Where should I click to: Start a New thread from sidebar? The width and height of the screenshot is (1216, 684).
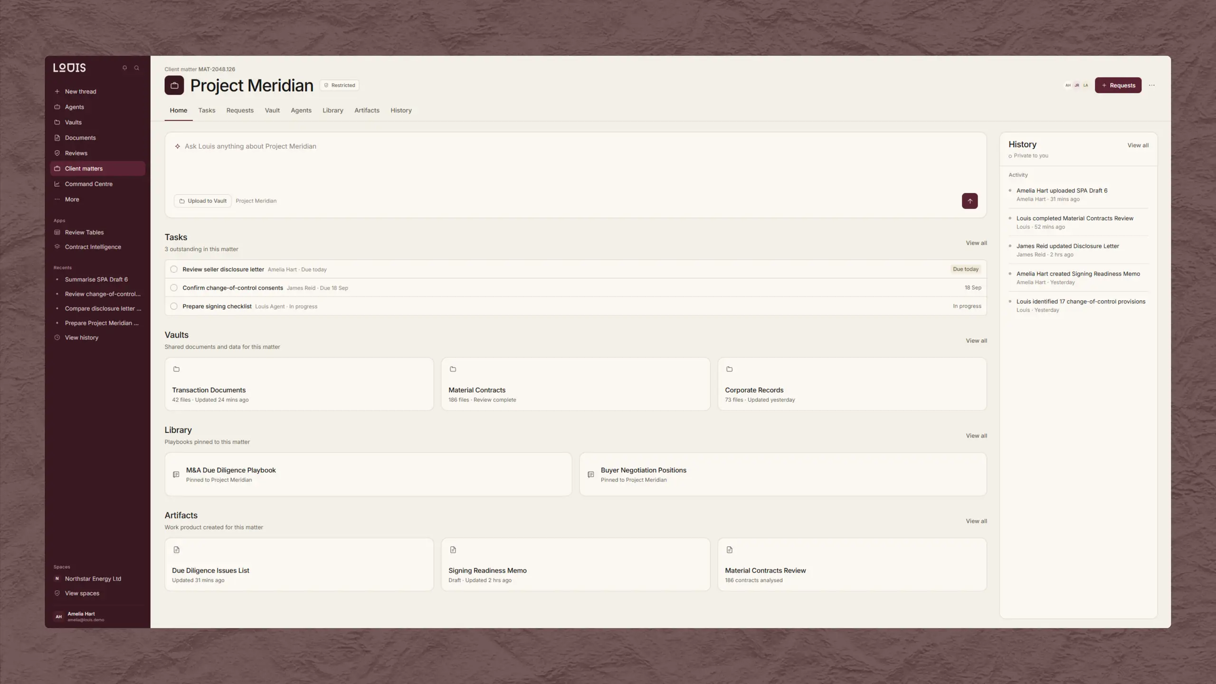click(x=97, y=92)
